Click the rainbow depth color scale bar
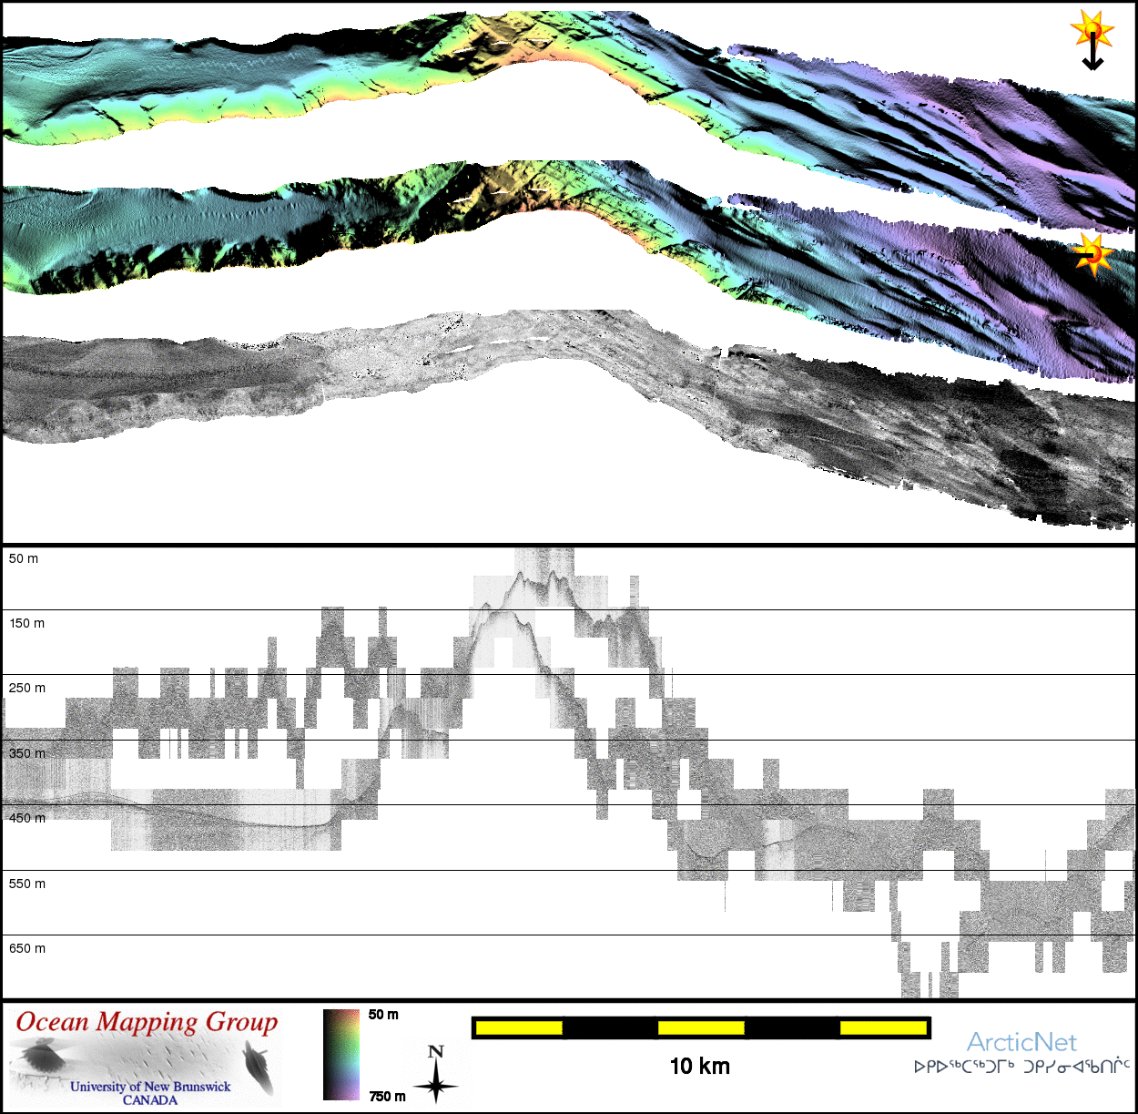This screenshot has width=1138, height=1114. coord(341,1054)
